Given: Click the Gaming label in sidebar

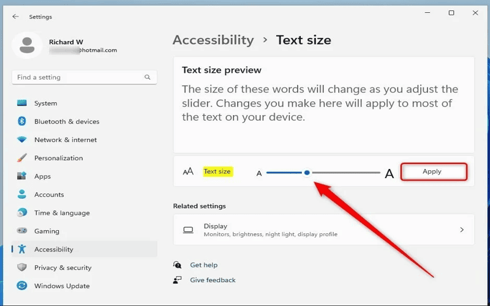Looking at the screenshot, I should (x=47, y=231).
